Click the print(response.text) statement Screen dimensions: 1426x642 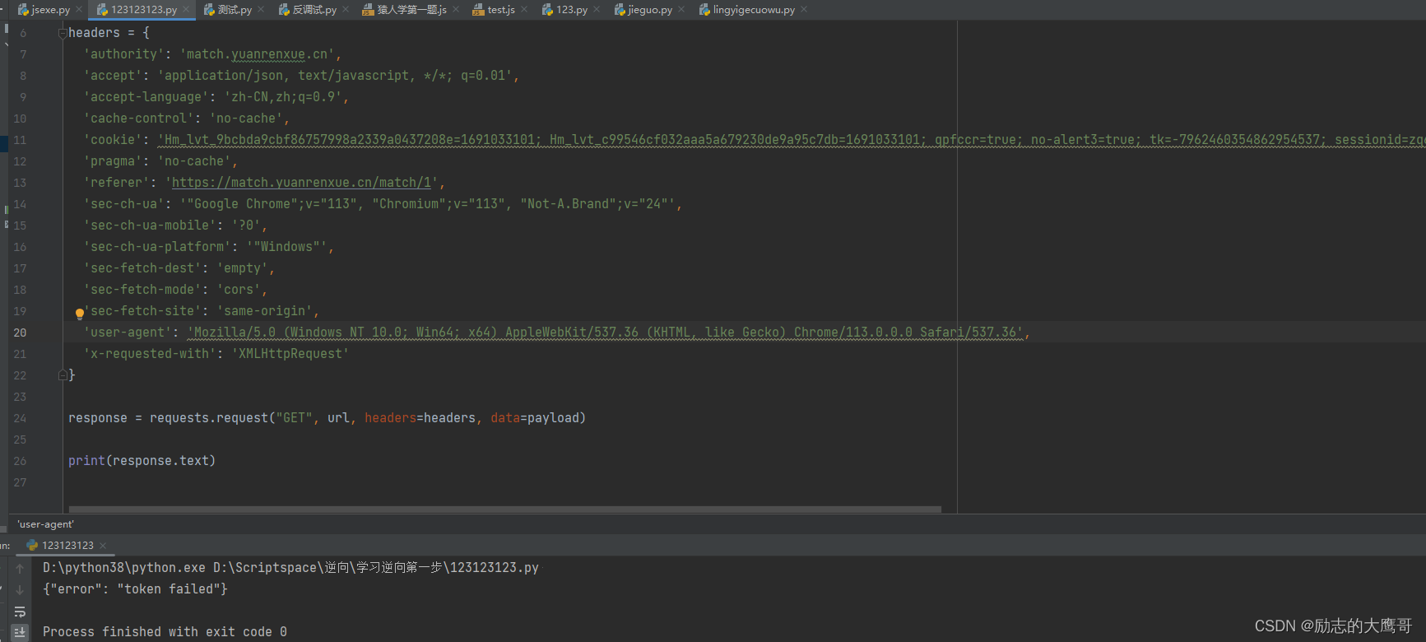[142, 461]
